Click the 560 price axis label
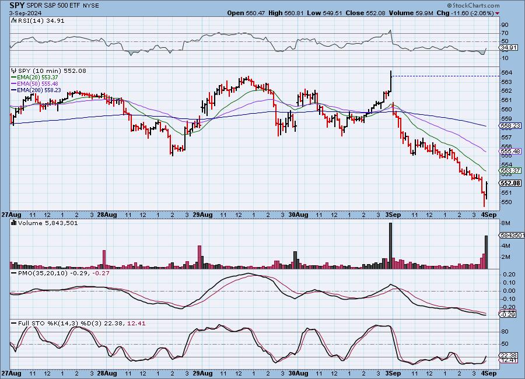525x379 pixels. pos(507,110)
